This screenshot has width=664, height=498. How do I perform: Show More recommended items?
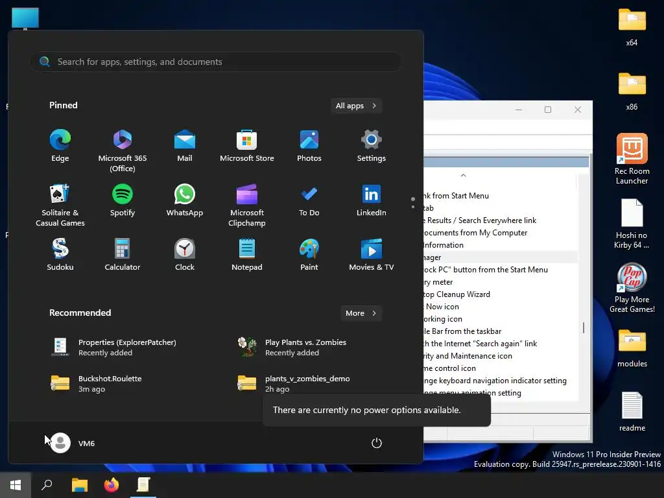(361, 313)
